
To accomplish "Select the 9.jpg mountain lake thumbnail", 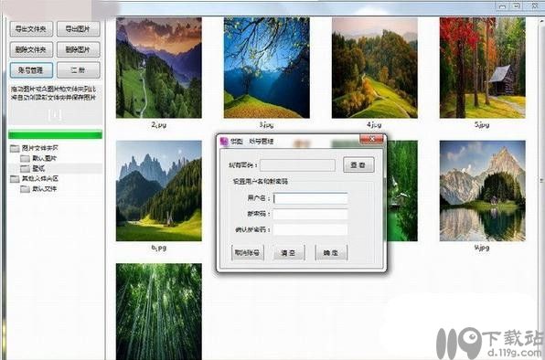I will click(483, 191).
